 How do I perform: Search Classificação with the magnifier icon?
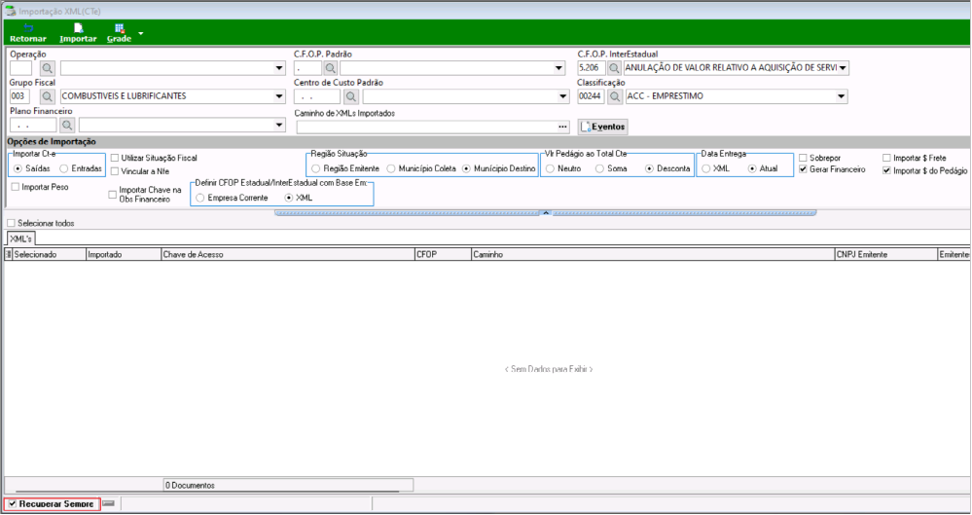pyautogui.click(x=615, y=96)
